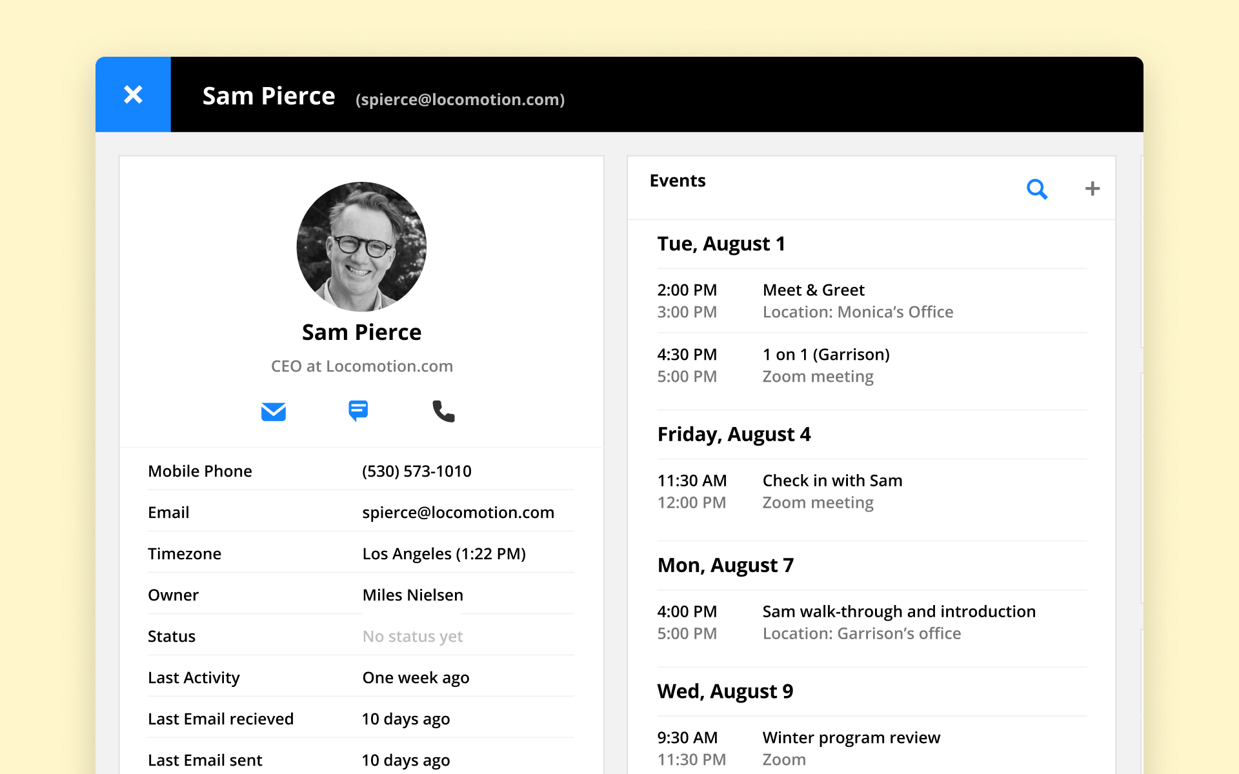The height and width of the screenshot is (774, 1239).
Task: Click owner name Miles Nielsen
Action: 412,595
